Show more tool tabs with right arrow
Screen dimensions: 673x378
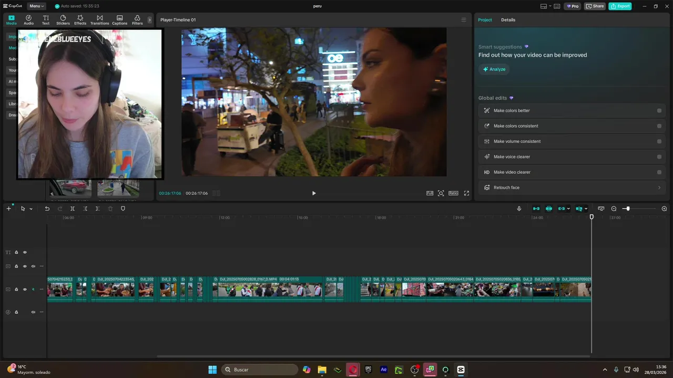click(x=149, y=20)
